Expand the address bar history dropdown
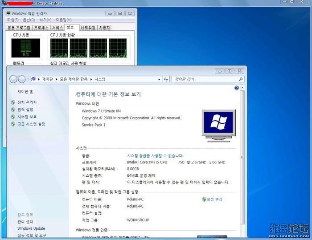Viewport: 312px width, 240px height. point(159,79)
